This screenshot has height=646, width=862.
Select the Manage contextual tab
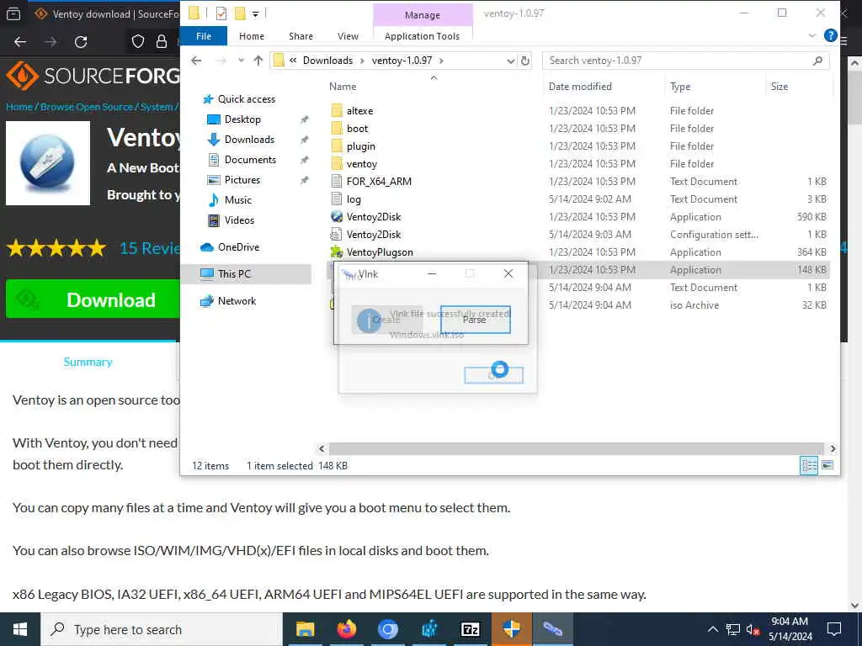click(423, 15)
